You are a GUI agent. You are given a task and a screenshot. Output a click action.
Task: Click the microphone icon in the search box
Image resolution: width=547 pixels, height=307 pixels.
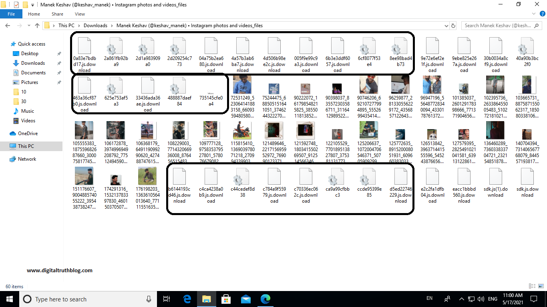pos(149,299)
